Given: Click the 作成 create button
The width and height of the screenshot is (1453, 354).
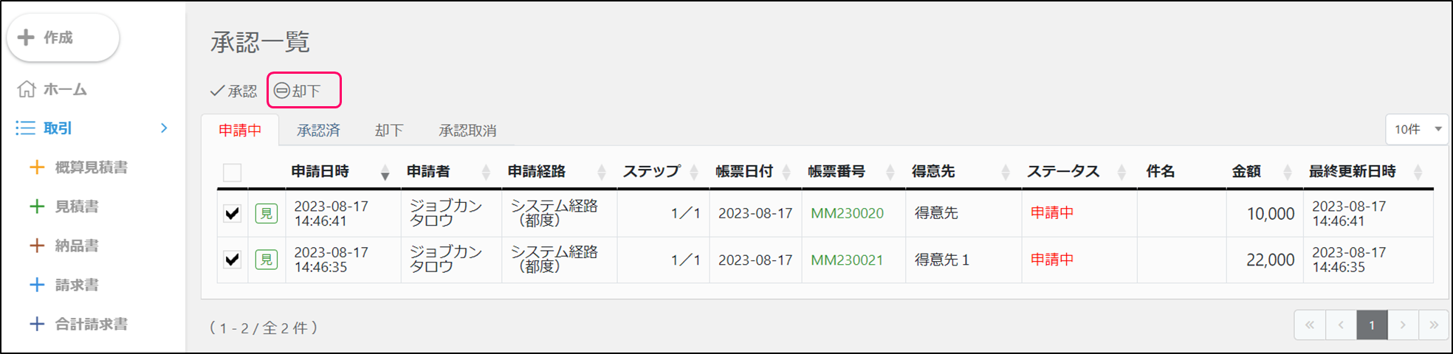Looking at the screenshot, I should (63, 38).
